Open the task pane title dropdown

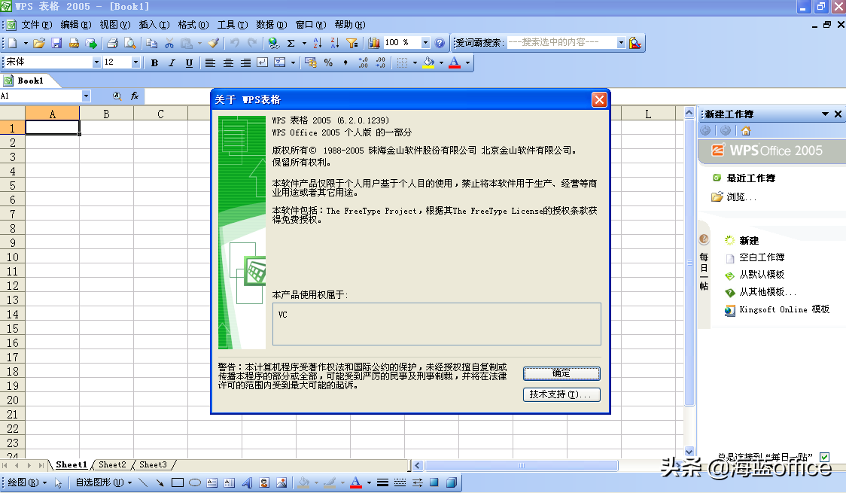coord(825,114)
